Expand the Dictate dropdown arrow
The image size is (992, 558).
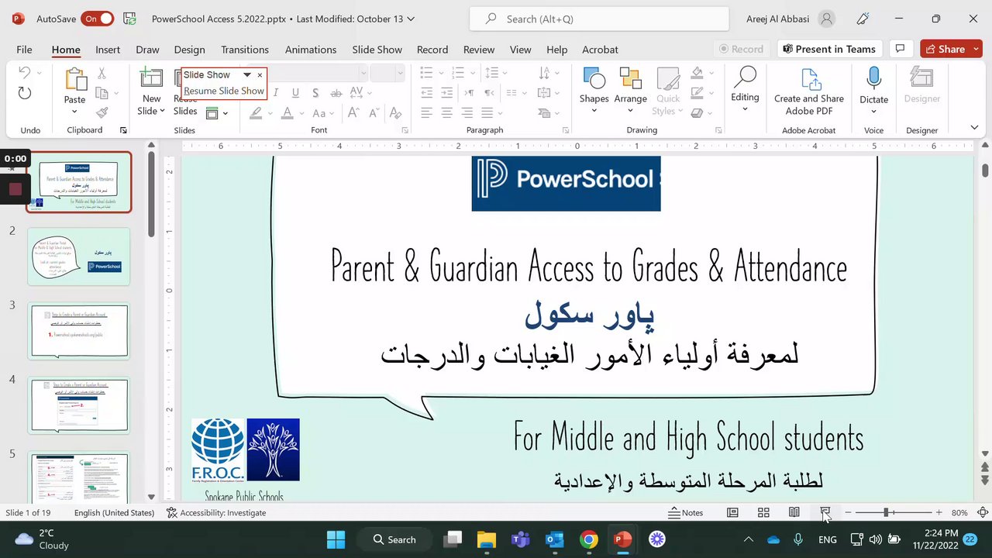873,111
